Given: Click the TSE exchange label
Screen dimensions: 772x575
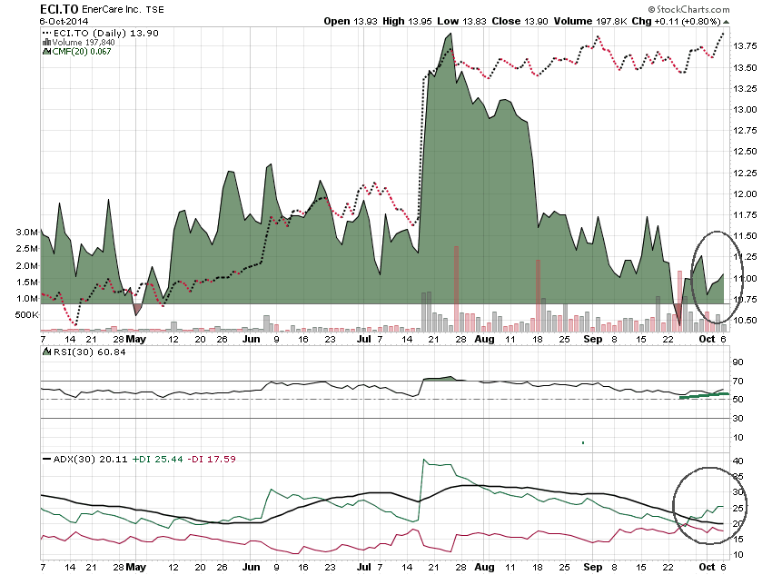Looking at the screenshot, I should 154,10.
